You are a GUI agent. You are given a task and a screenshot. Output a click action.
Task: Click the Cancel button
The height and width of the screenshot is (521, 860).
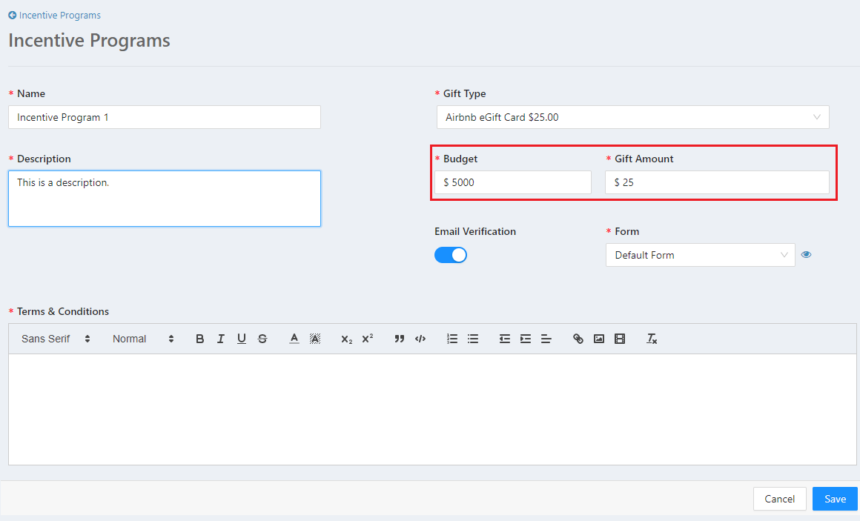[779, 499]
